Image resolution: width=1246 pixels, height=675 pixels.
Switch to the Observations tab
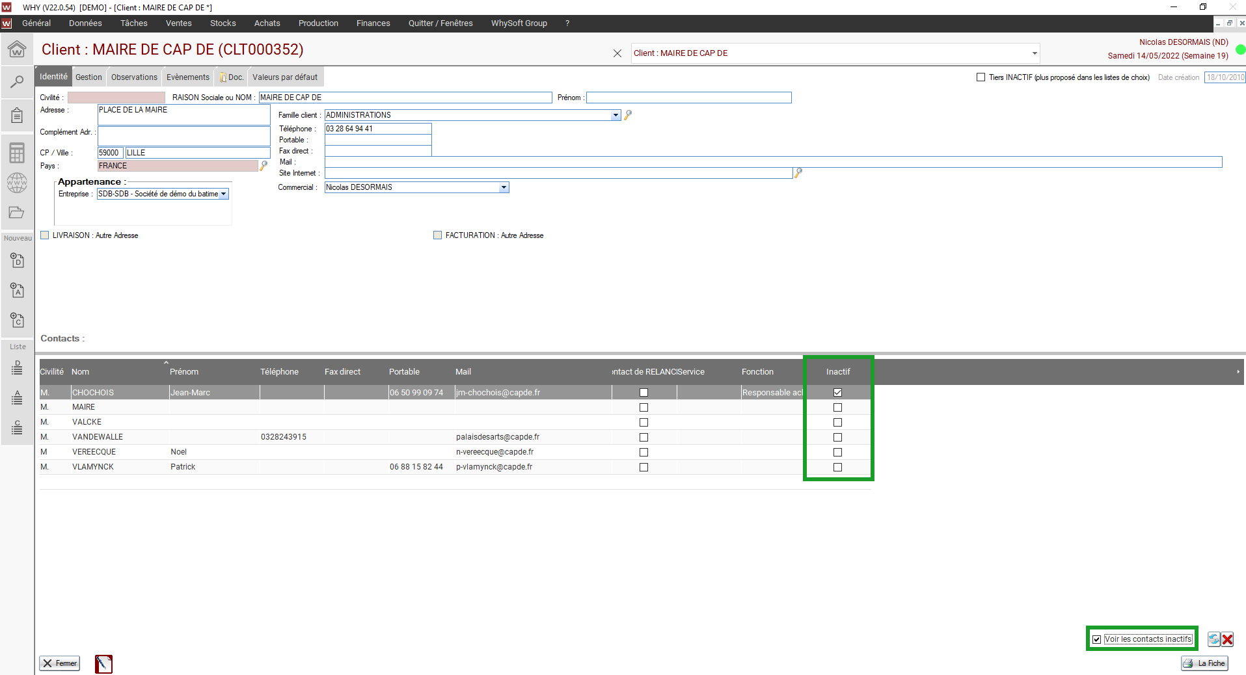point(134,77)
